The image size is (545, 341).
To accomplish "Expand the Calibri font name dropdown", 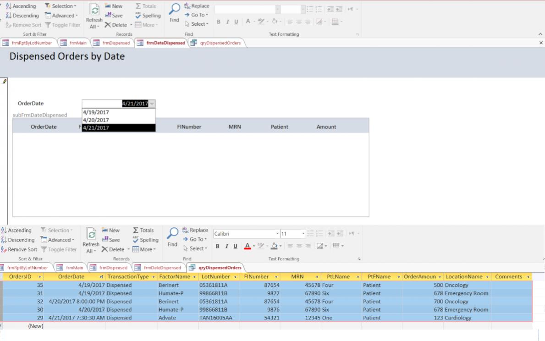I will click(277, 234).
